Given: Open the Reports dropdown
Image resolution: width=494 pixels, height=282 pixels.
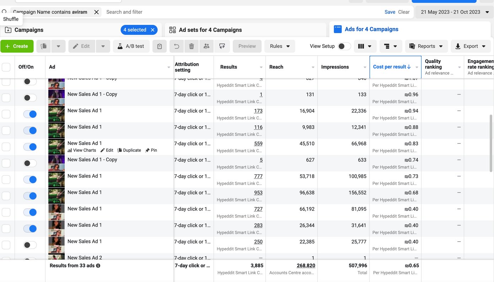Looking at the screenshot, I should coord(426,46).
